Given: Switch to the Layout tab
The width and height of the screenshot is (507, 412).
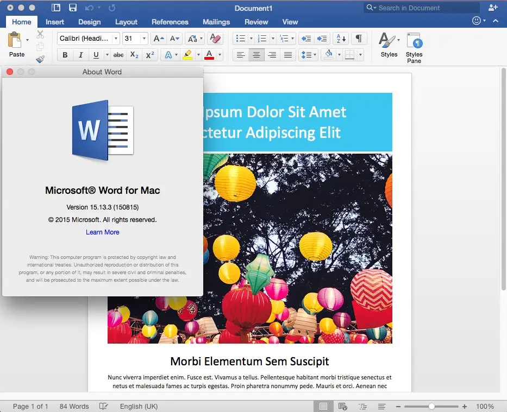Looking at the screenshot, I should 126,22.
